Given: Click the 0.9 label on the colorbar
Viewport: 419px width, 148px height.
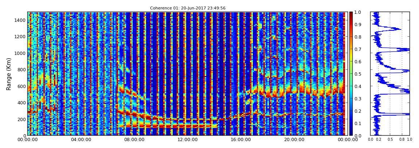Looking at the screenshot, I should [x=357, y=24].
